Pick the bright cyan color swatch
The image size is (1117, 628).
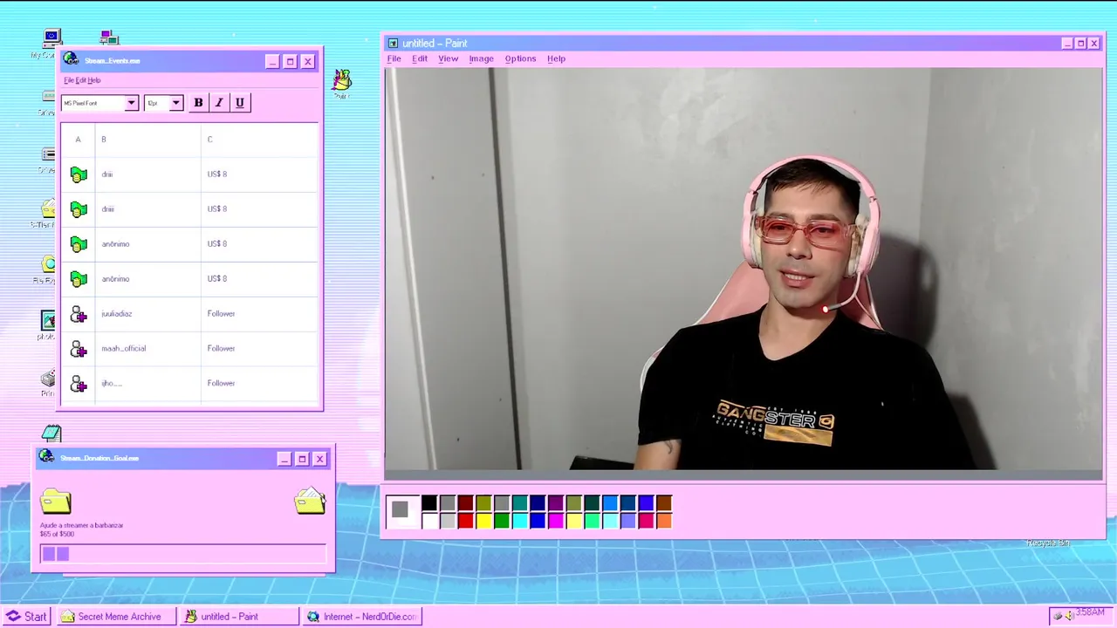pos(520,521)
